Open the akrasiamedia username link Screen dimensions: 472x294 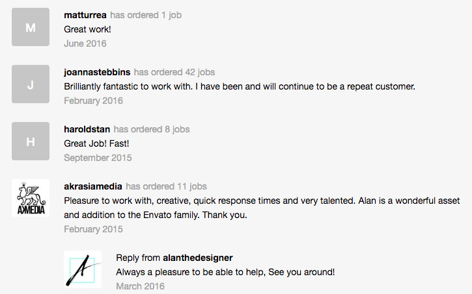(93, 186)
